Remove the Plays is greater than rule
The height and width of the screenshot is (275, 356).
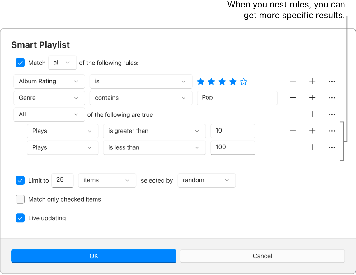point(293,131)
